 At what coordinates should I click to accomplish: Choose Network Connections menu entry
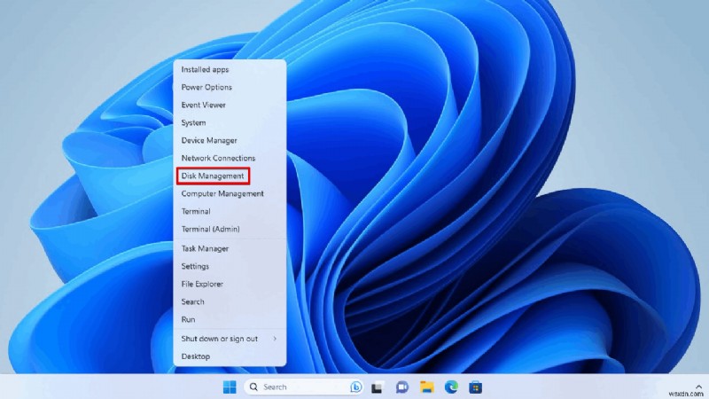230,158
